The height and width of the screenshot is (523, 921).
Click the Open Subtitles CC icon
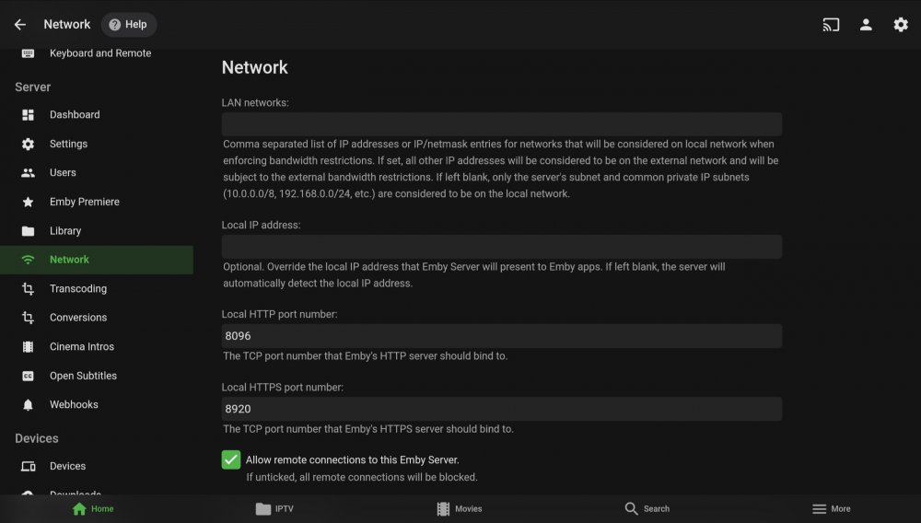click(x=28, y=376)
